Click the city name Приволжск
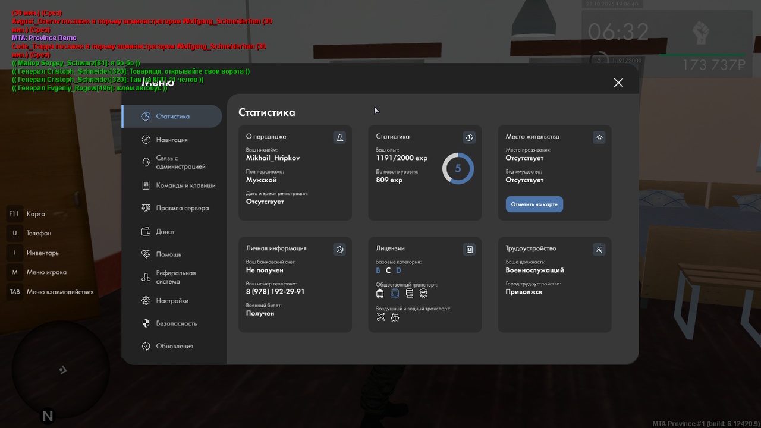 pyautogui.click(x=524, y=292)
